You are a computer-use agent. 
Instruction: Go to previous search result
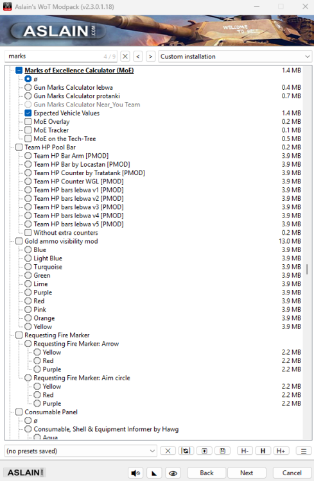pos(138,56)
